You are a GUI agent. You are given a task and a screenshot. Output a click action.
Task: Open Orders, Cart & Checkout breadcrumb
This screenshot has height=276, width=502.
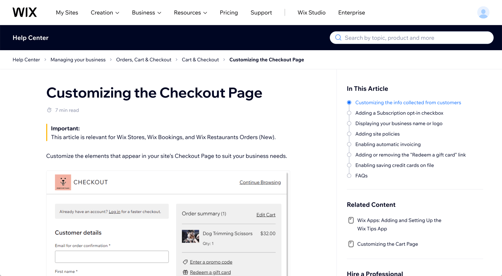tap(144, 60)
